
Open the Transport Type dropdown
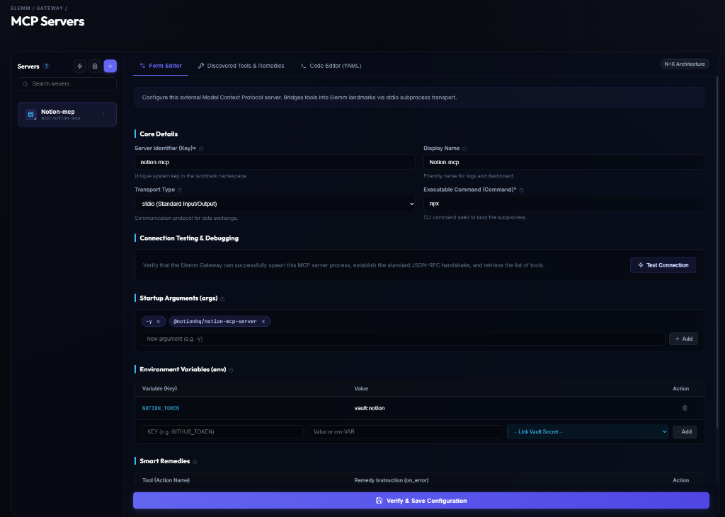275,204
